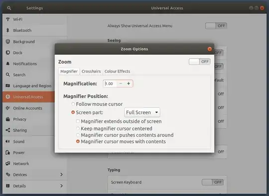
Task: Toggle Always Show Universal Access Menu switch
Action: pos(216,26)
